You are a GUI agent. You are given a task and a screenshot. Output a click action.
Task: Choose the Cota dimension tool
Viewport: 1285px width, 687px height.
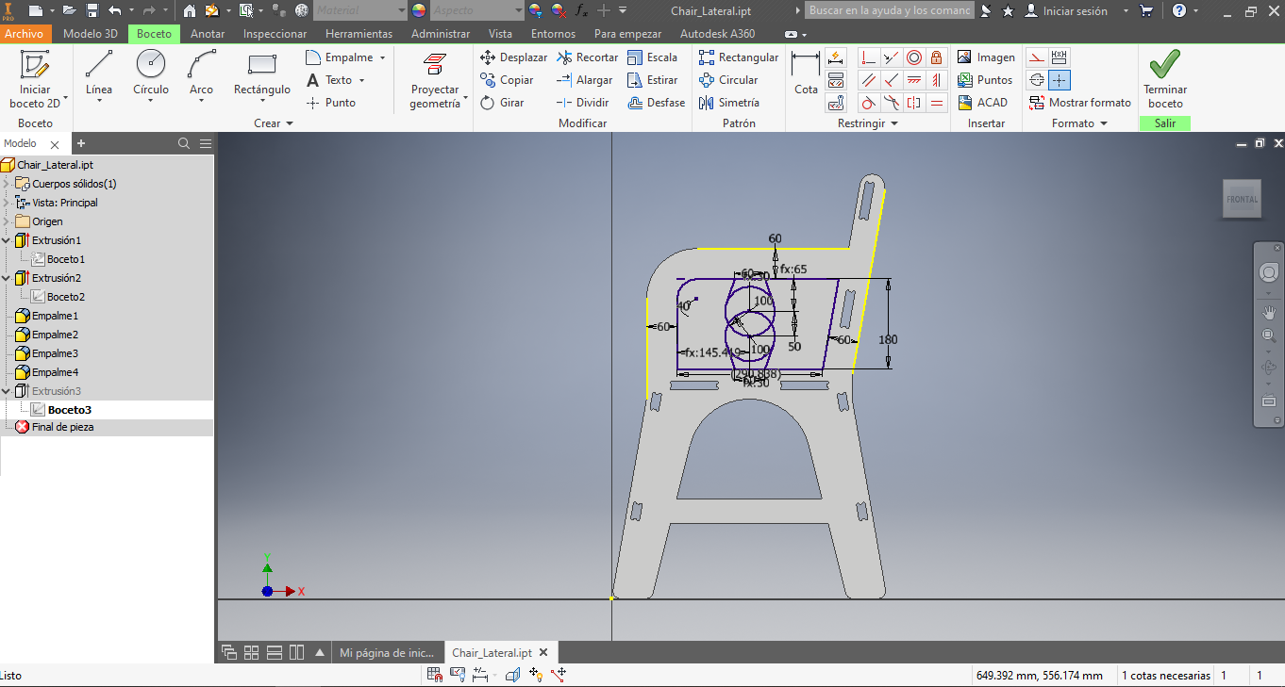[x=806, y=74]
